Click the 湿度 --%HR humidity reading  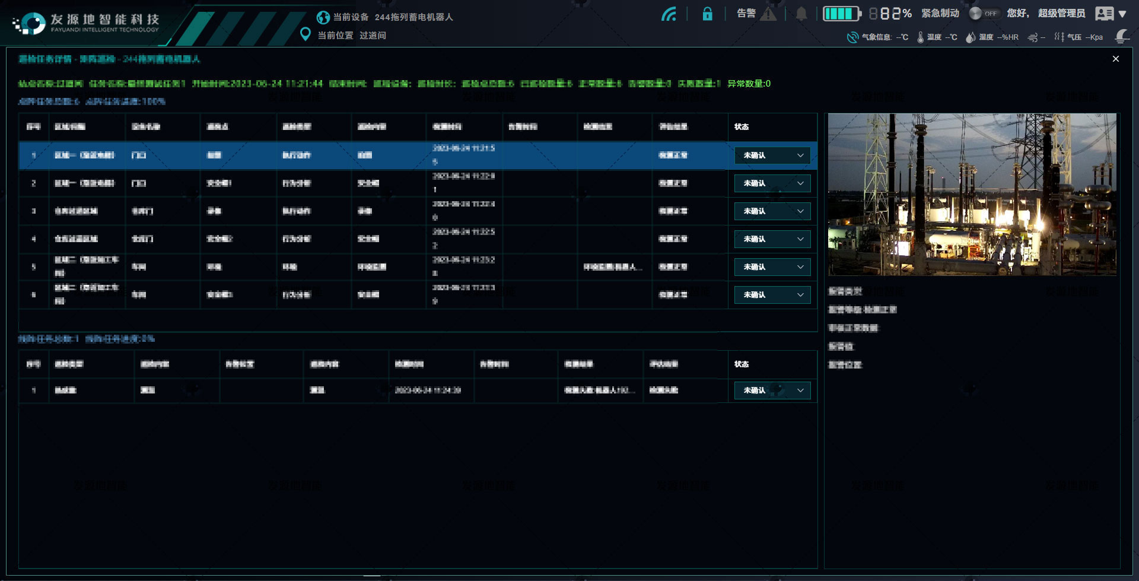pyautogui.click(x=998, y=37)
